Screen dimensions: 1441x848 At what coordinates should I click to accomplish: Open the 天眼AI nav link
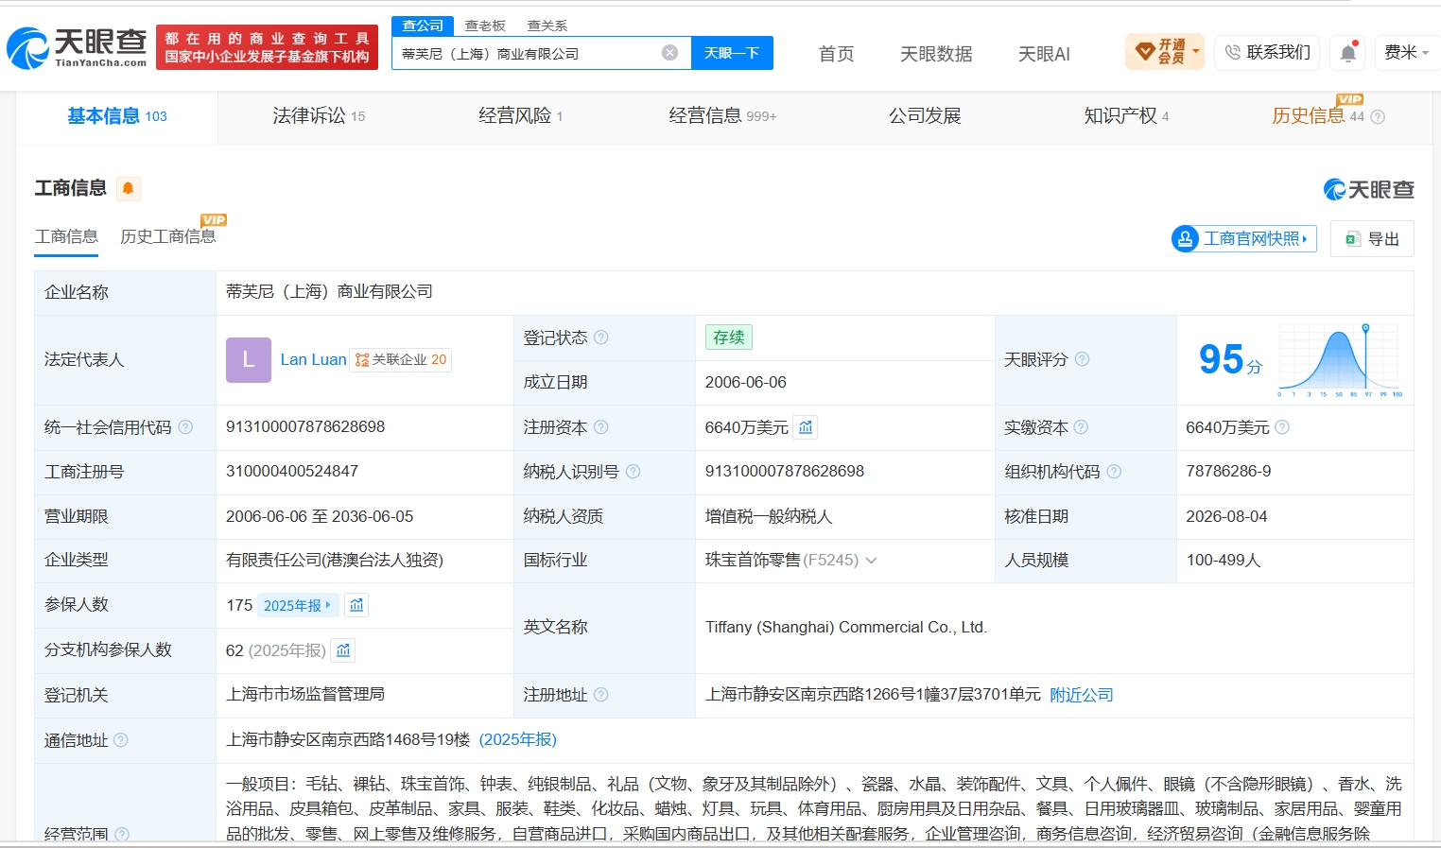(x=1044, y=54)
